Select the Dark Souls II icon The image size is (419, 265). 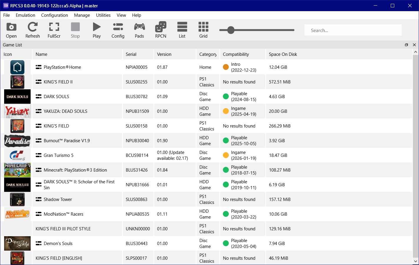click(x=17, y=185)
